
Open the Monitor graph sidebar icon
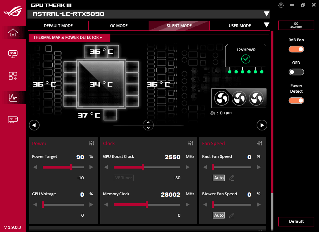click(13, 98)
